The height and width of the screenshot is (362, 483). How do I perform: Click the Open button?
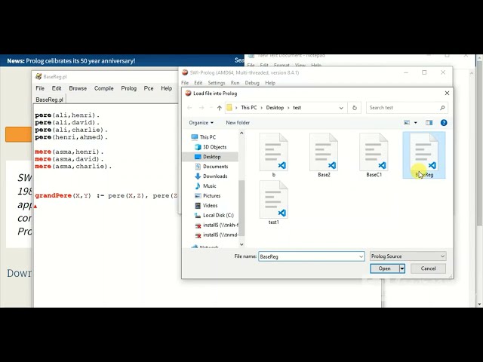[385, 268]
